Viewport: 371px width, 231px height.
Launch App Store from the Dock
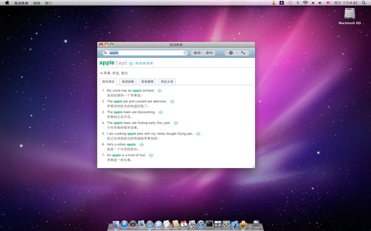pyautogui.click(x=124, y=224)
